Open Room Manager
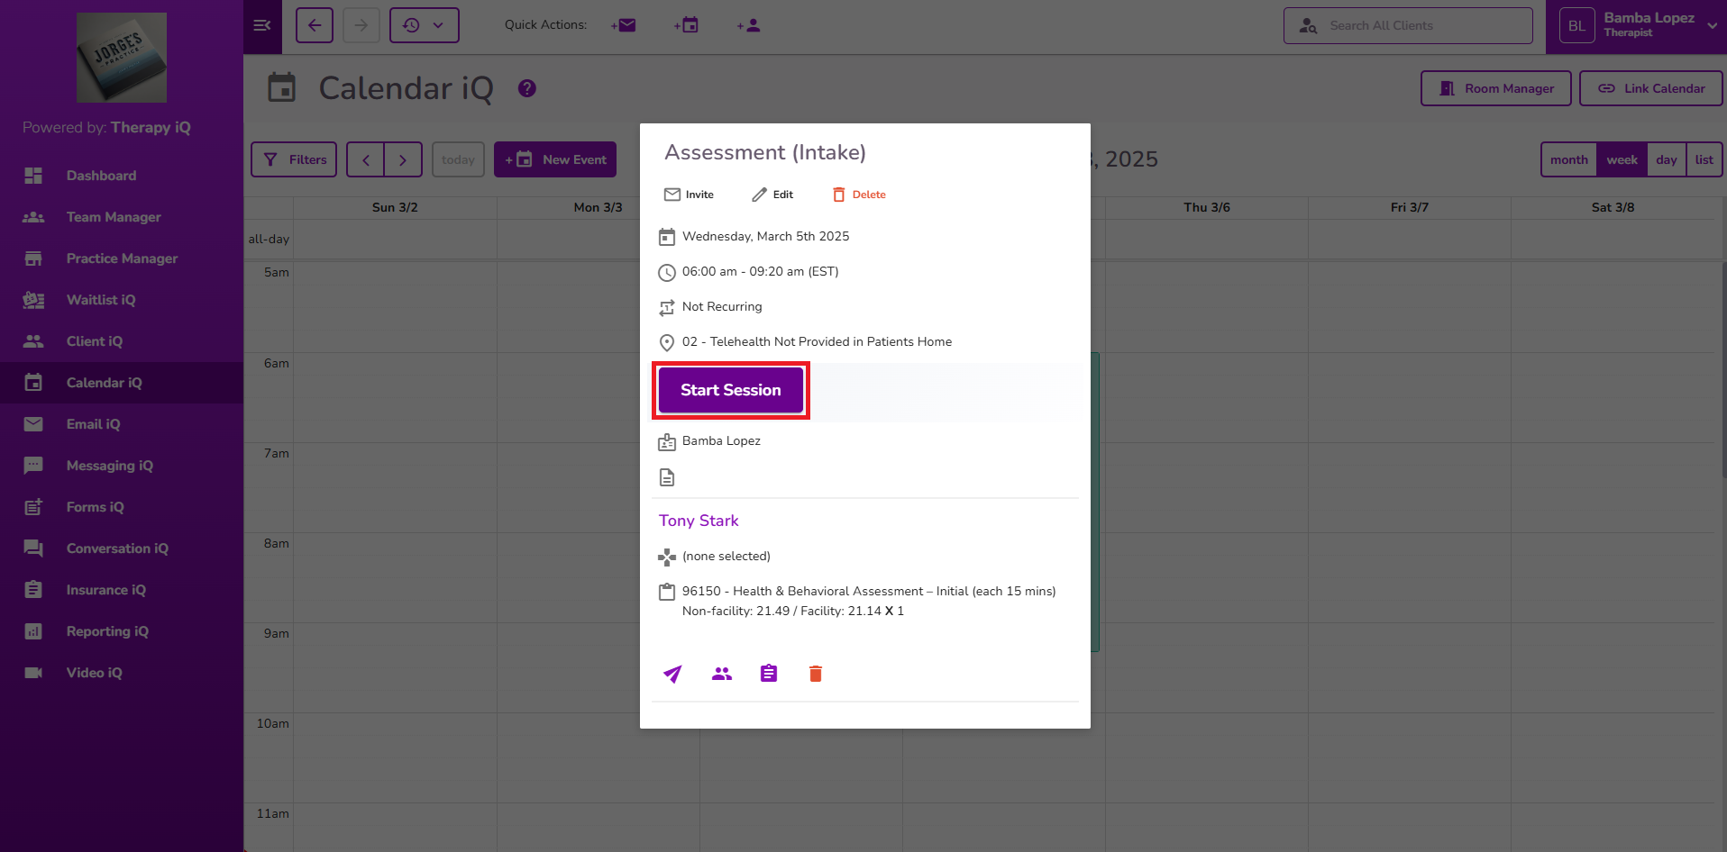This screenshot has height=852, width=1727. coord(1496,88)
